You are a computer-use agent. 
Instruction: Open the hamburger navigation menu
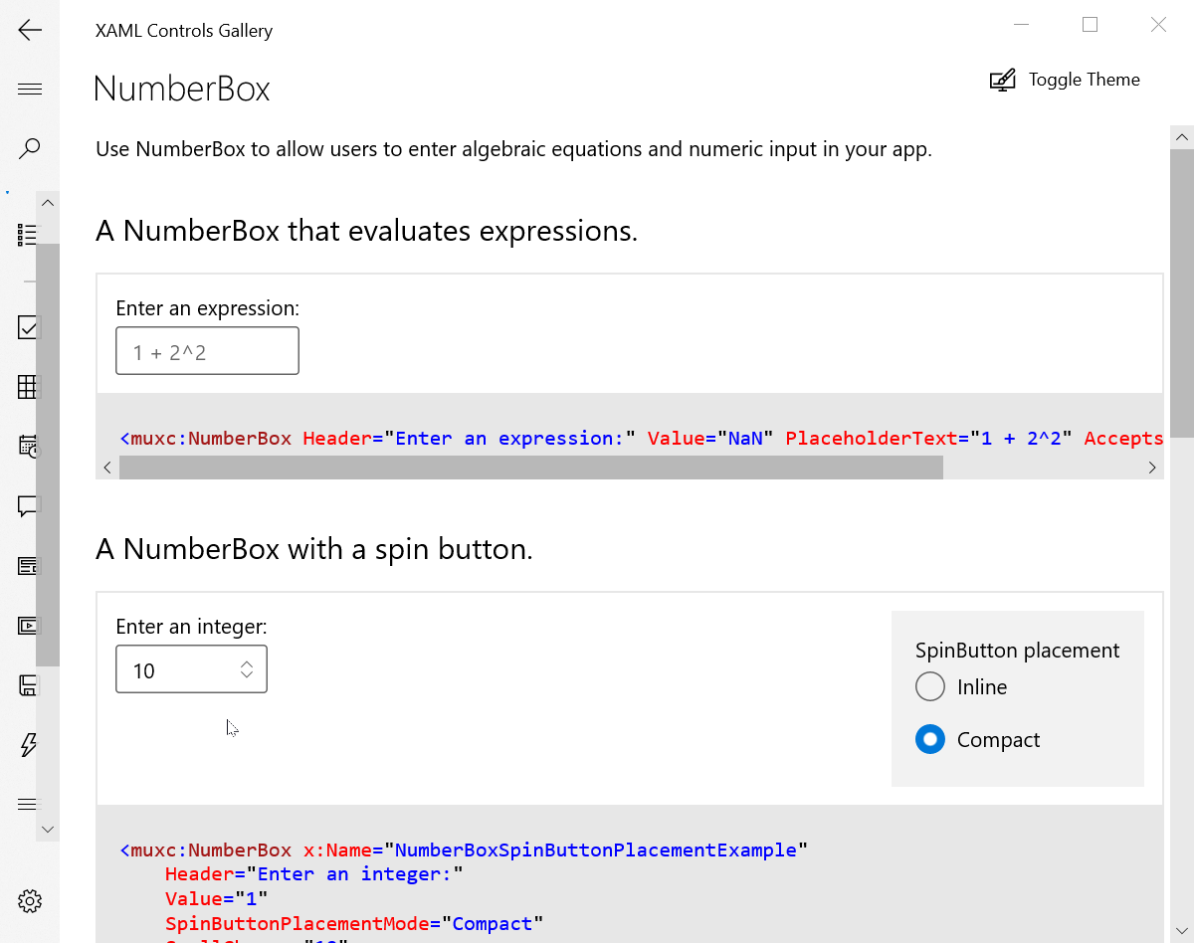[30, 90]
